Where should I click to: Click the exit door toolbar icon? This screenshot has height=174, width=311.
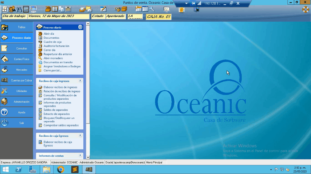click(197, 9)
